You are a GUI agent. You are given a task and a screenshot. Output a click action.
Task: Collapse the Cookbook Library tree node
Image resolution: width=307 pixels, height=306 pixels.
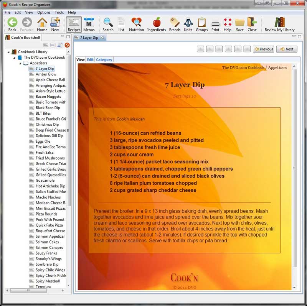pyautogui.click(x=8, y=52)
